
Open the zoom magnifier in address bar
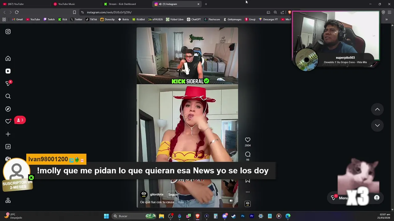coord(275,12)
